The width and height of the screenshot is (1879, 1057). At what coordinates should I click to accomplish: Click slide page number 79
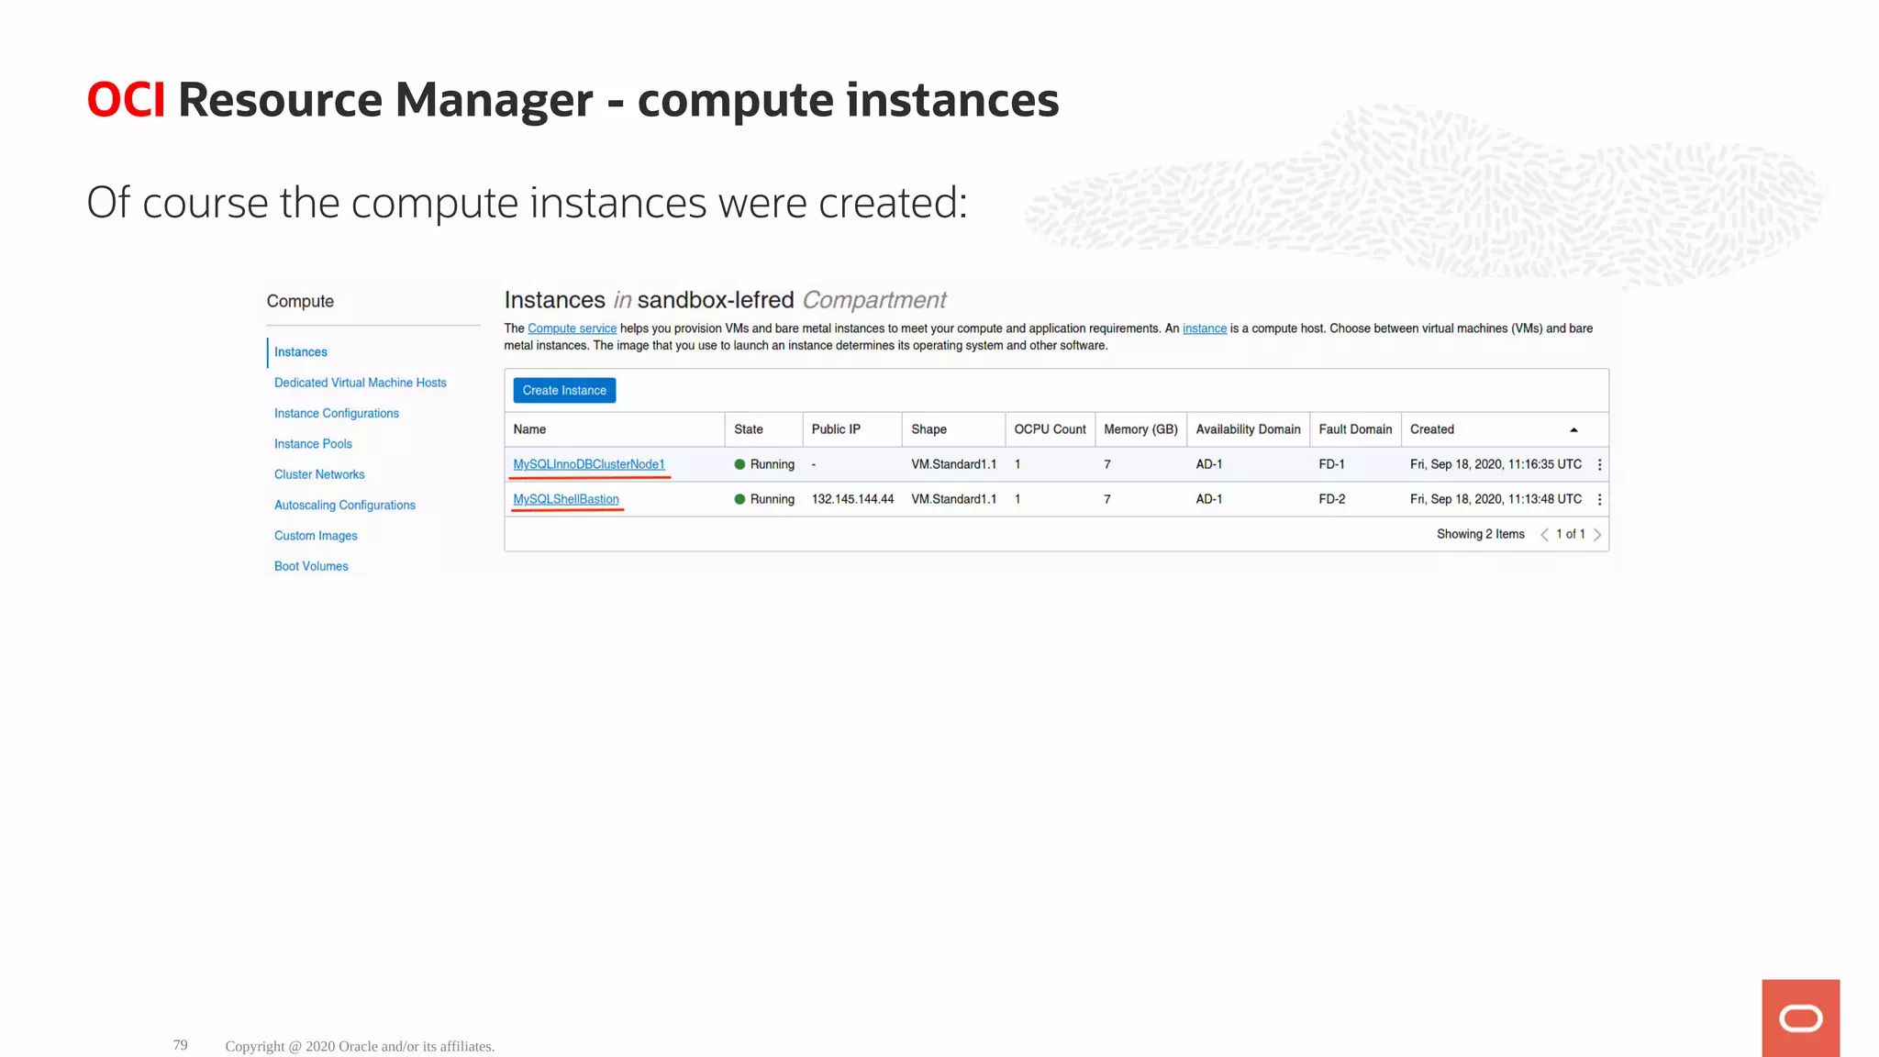(180, 1045)
